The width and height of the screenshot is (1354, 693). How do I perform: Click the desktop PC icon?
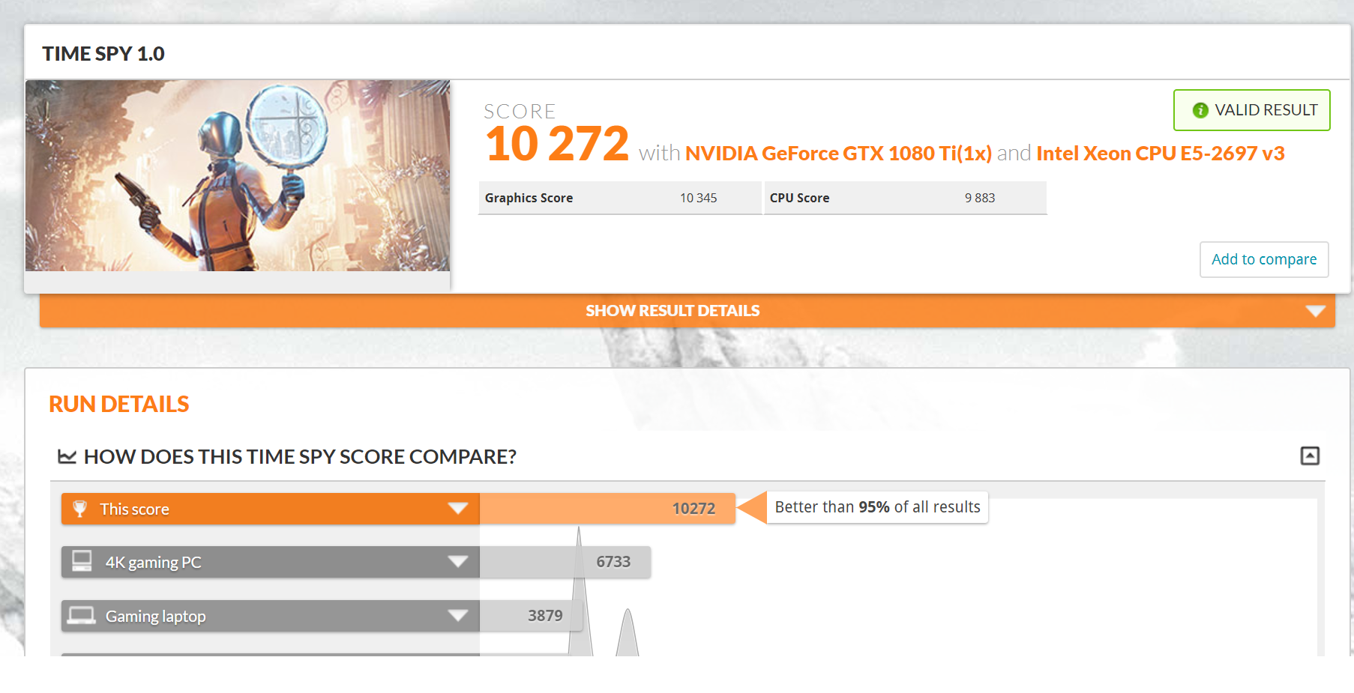(x=82, y=561)
